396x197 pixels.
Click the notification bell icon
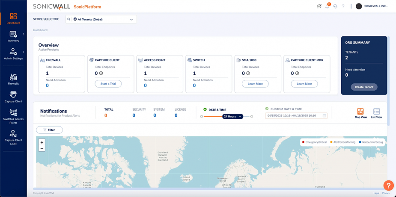coord(327,6)
